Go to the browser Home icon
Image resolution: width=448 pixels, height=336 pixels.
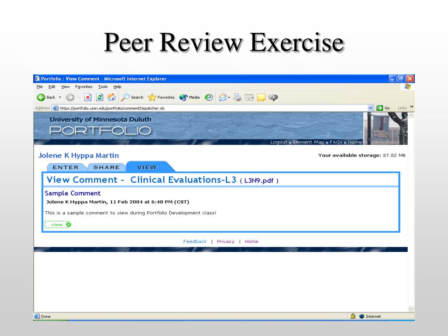click(x=112, y=98)
